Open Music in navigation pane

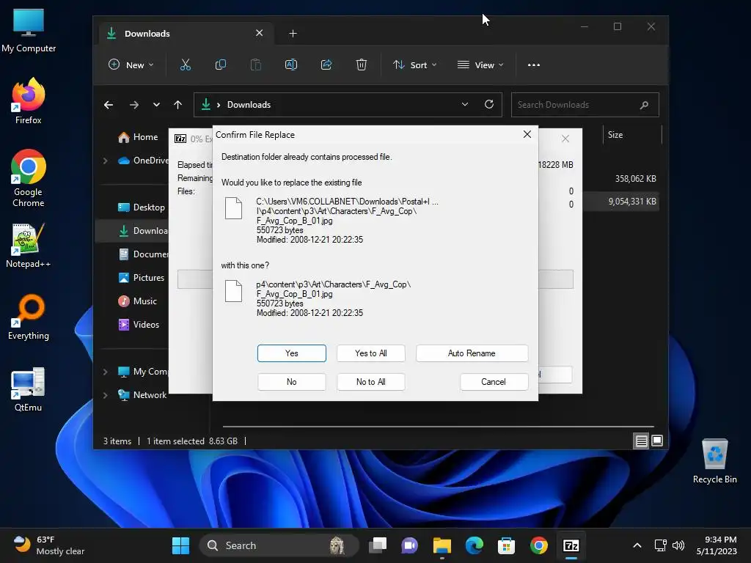click(138, 301)
